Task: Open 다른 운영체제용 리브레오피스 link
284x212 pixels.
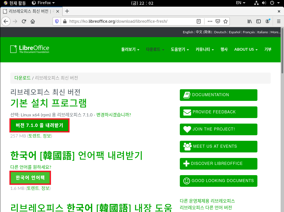Action: click(207, 201)
